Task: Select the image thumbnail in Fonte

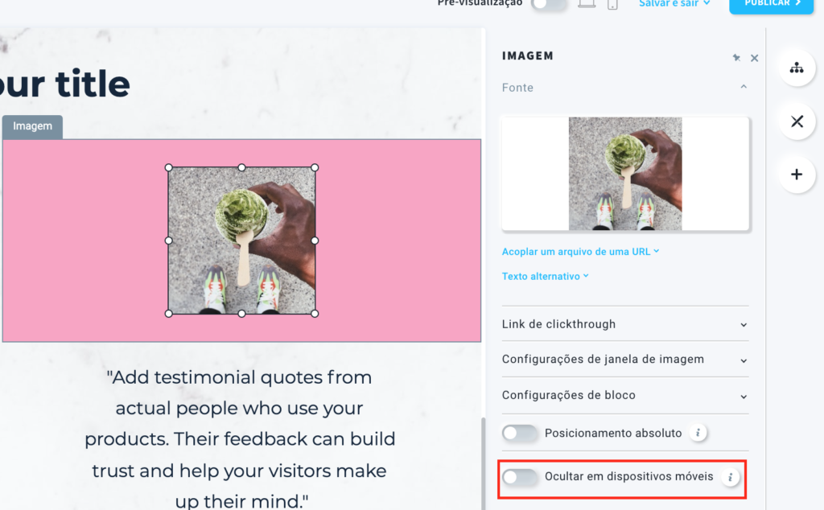Action: click(625, 173)
